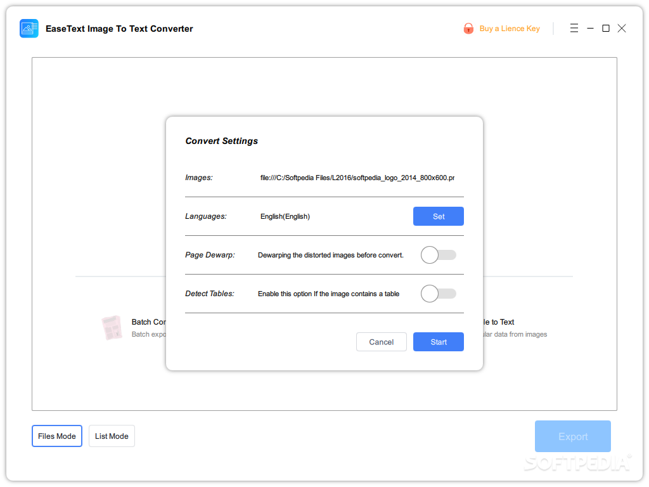Switch to List Mode
Viewport: 649px width, 487px height.
pos(112,436)
